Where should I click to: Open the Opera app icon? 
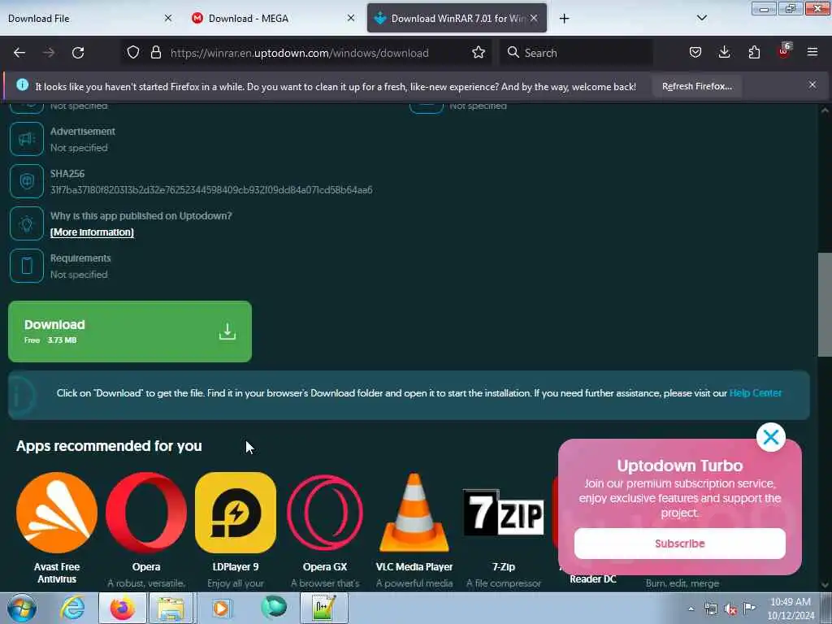(x=146, y=513)
